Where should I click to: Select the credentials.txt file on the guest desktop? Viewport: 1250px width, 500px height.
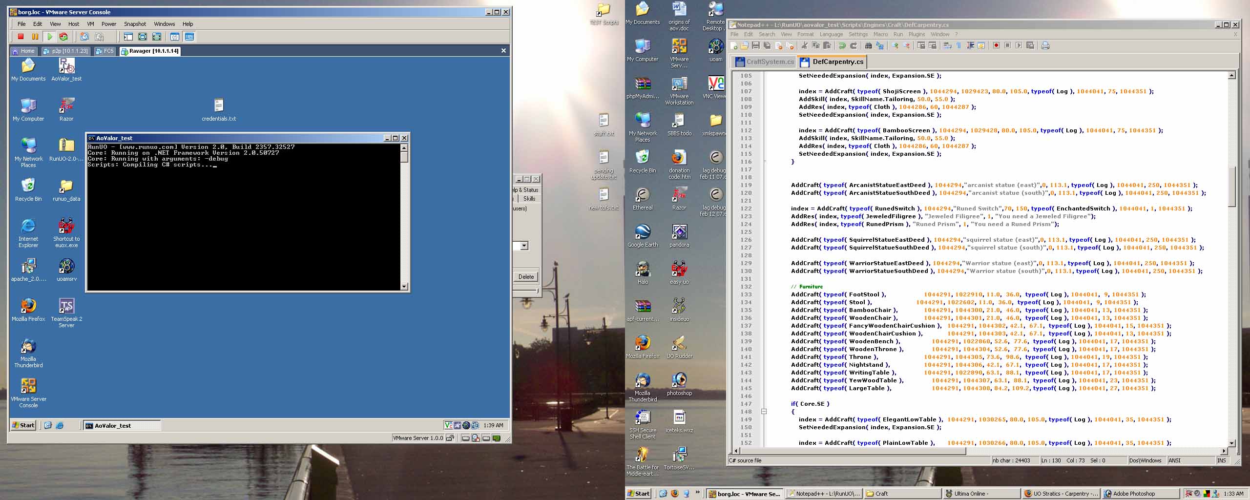point(219,110)
